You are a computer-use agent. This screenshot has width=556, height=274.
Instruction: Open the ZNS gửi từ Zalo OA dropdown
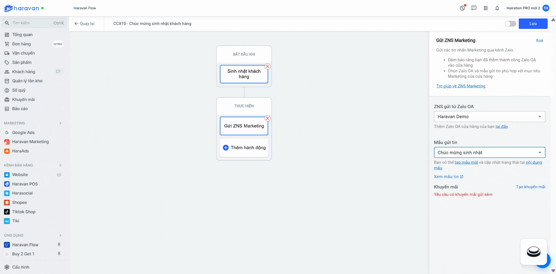coord(490,116)
